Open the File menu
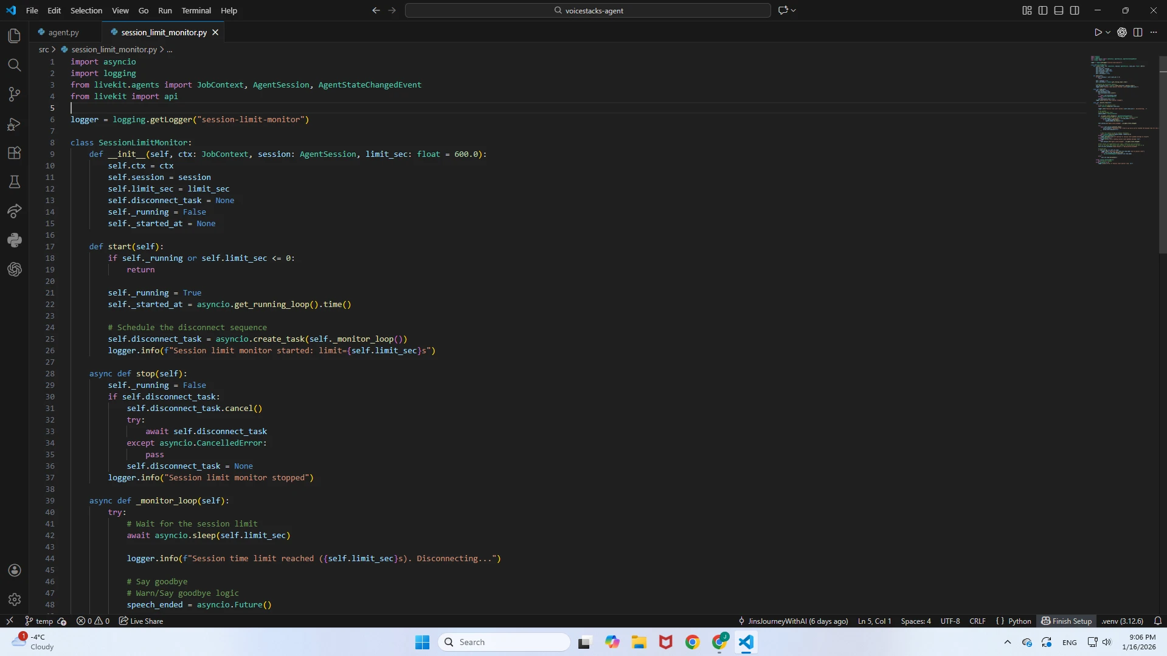Viewport: 1167px width, 656px height. click(32, 10)
